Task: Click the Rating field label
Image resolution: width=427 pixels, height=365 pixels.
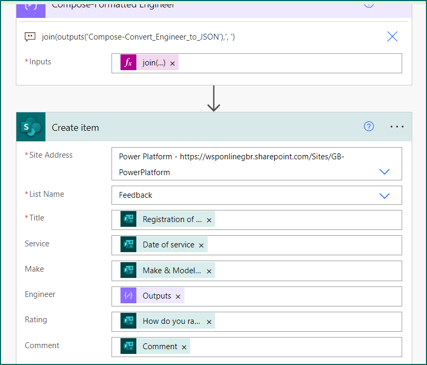Action: [36, 319]
